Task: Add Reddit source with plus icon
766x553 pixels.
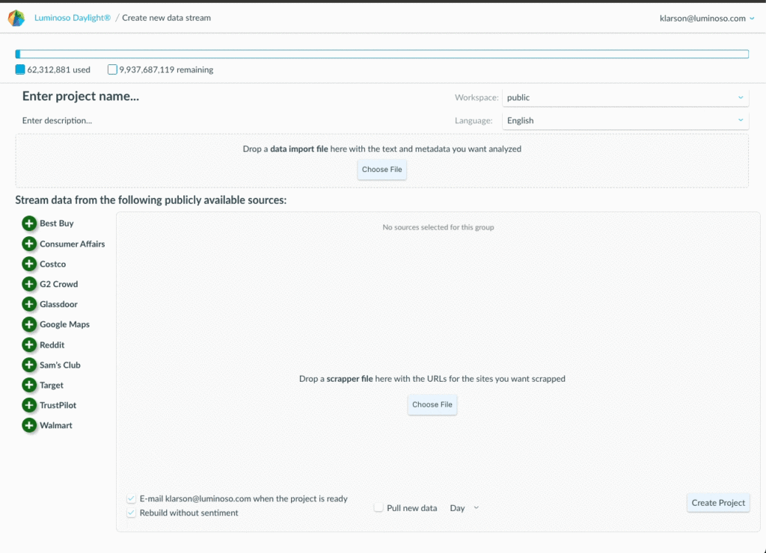Action: pyautogui.click(x=29, y=345)
